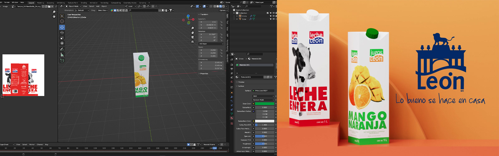
Task: Click the Options button in viewport header
Action: pyautogui.click(x=223, y=10)
